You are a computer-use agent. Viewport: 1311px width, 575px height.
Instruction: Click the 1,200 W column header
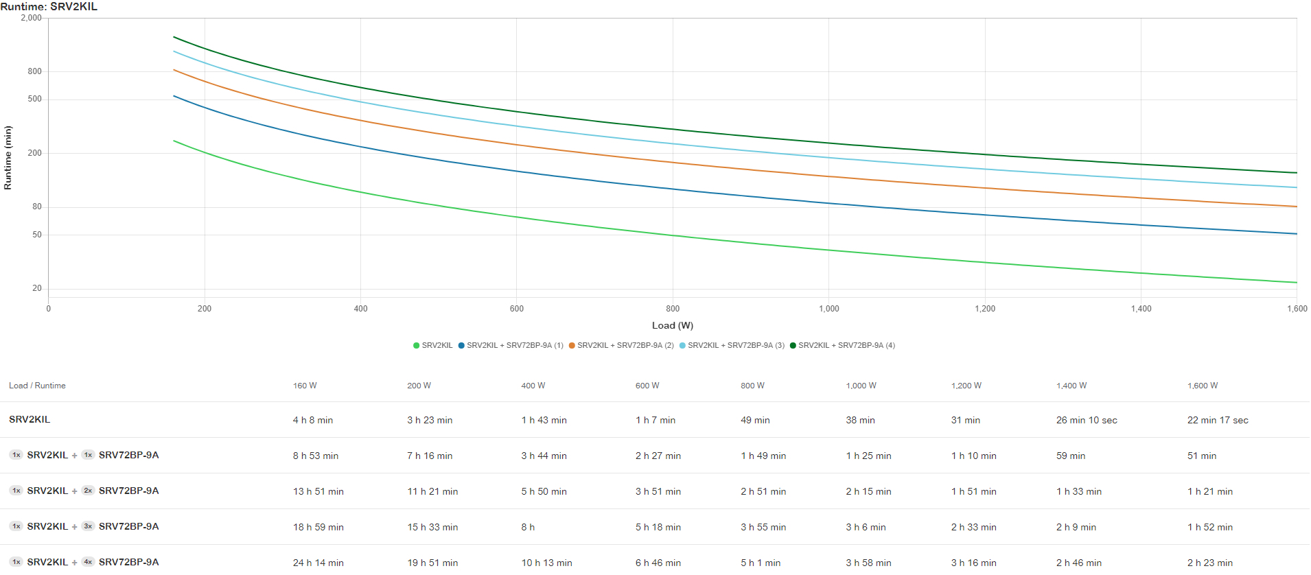966,386
